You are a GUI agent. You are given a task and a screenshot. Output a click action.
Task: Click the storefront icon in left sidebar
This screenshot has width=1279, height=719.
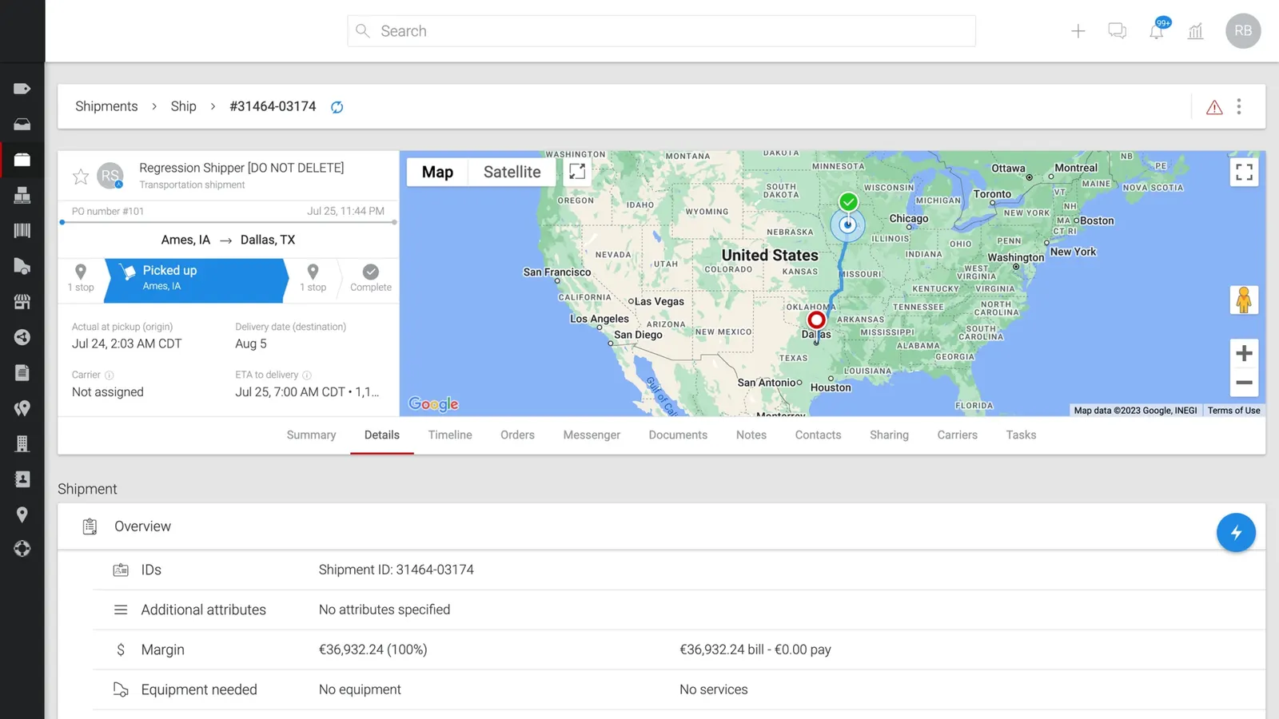click(22, 302)
